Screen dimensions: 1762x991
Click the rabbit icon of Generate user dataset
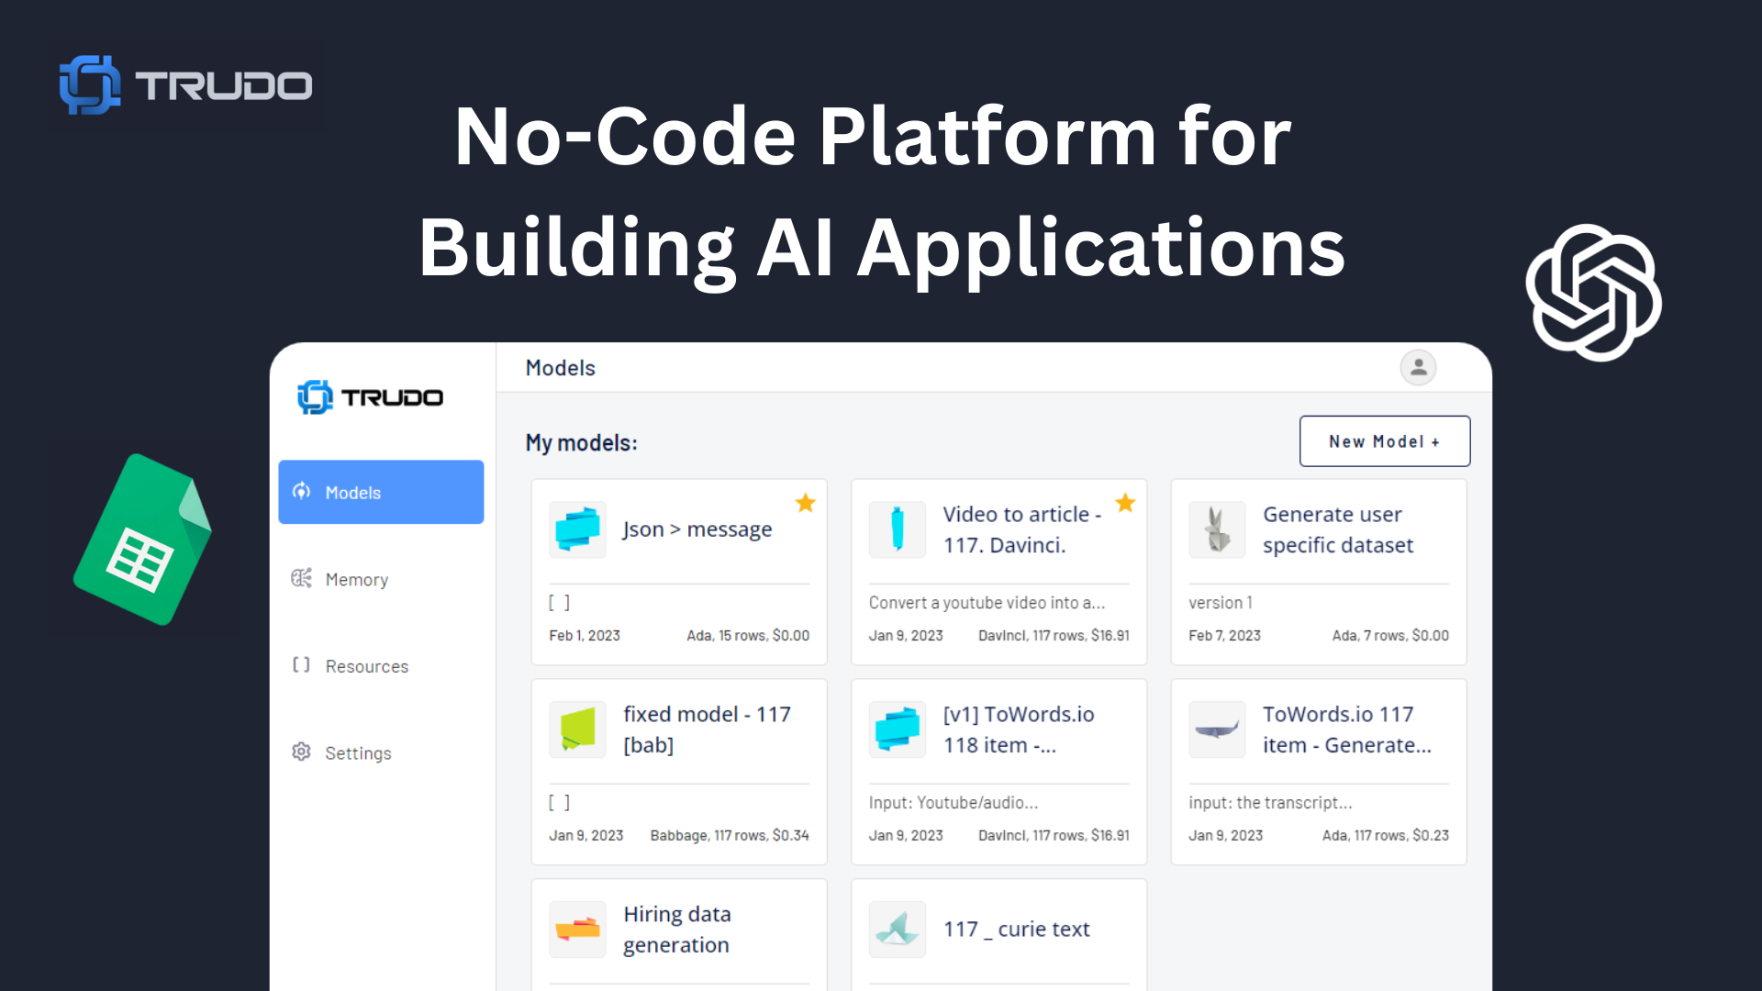(x=1217, y=529)
